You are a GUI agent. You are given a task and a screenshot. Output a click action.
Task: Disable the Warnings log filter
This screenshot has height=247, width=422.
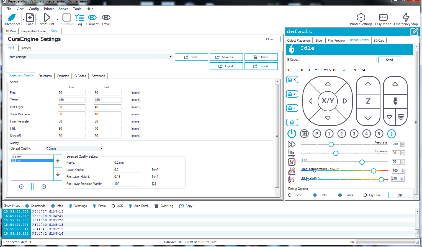[x=70, y=206]
